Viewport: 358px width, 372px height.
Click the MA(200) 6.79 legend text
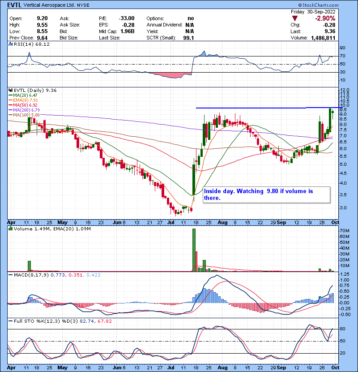point(26,110)
